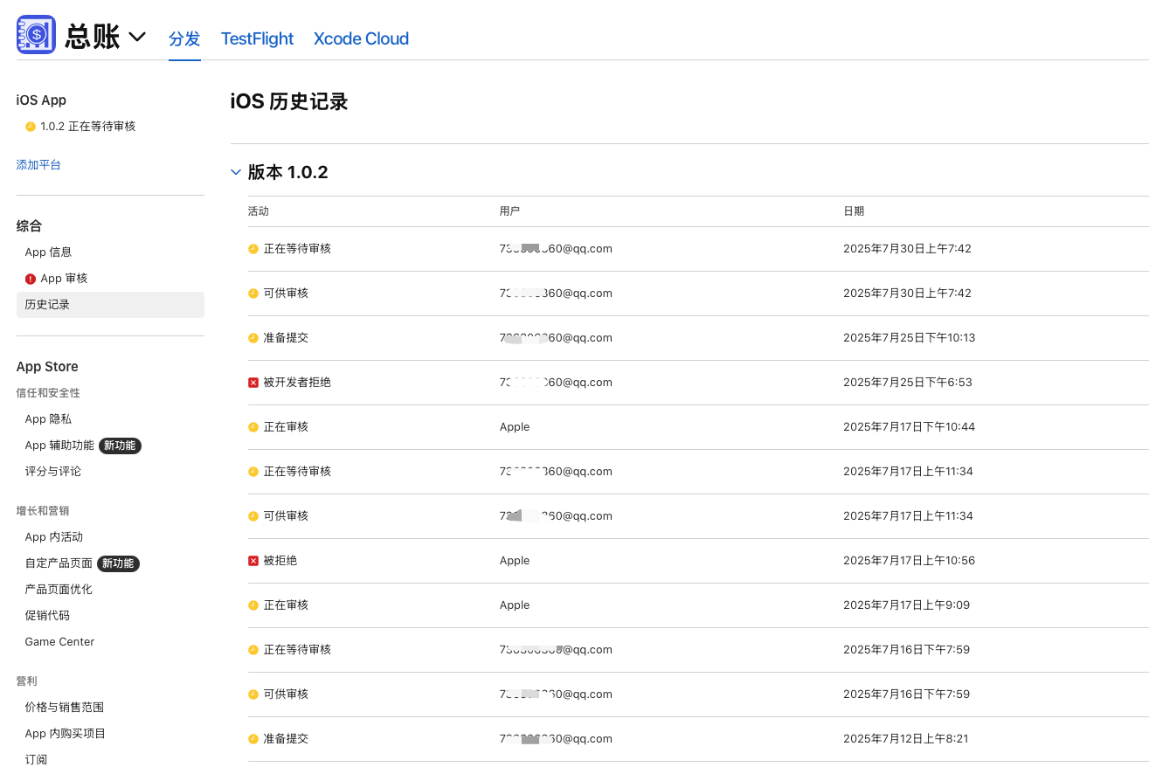The width and height of the screenshot is (1149, 767).
Task: Open the 总账 app switcher dropdown arrow
Action: (x=137, y=37)
